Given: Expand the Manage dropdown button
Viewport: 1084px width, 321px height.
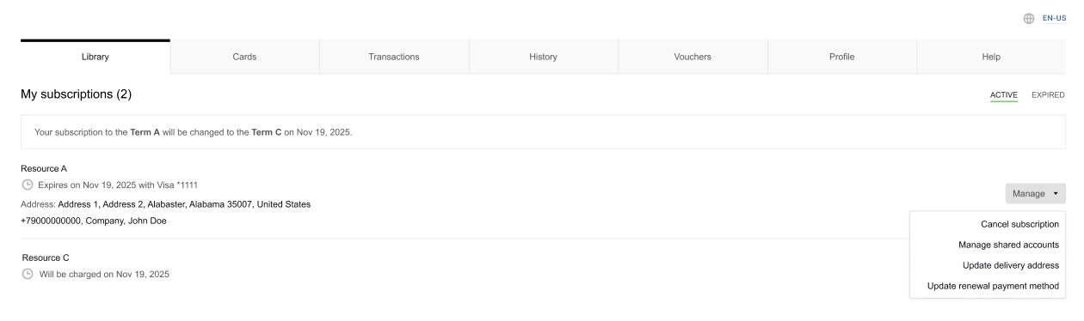Looking at the screenshot, I should tap(1035, 193).
